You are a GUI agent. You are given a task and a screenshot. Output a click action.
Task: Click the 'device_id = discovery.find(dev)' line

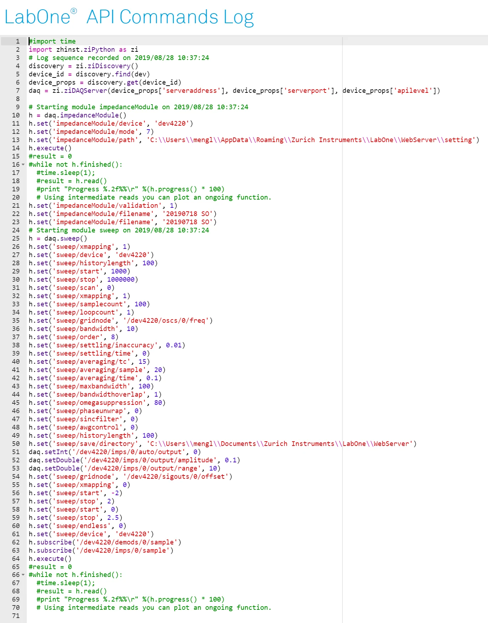89,74
